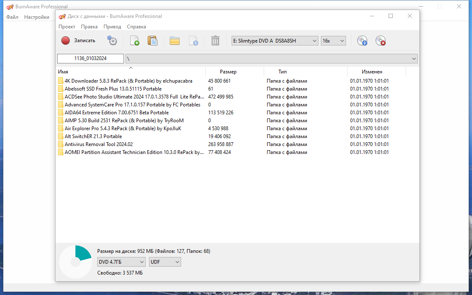The image size is (472, 295).
Task: Open the E: Slimtype DVD drive dropdown
Action: click(x=275, y=40)
